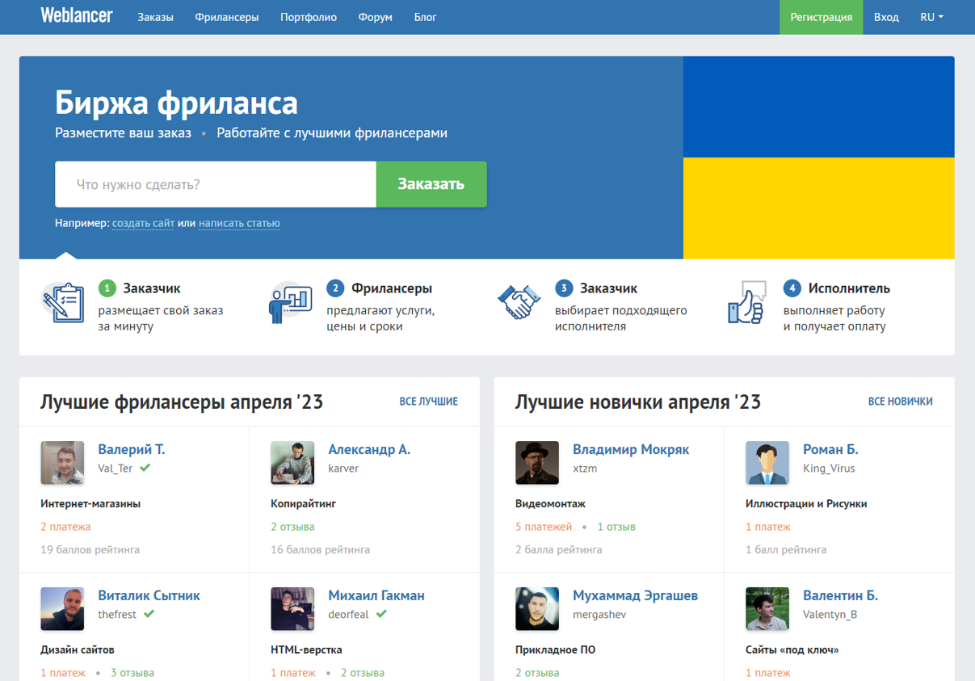Click the Weblancer logo
Screen dimensions: 975x681
(x=77, y=16)
